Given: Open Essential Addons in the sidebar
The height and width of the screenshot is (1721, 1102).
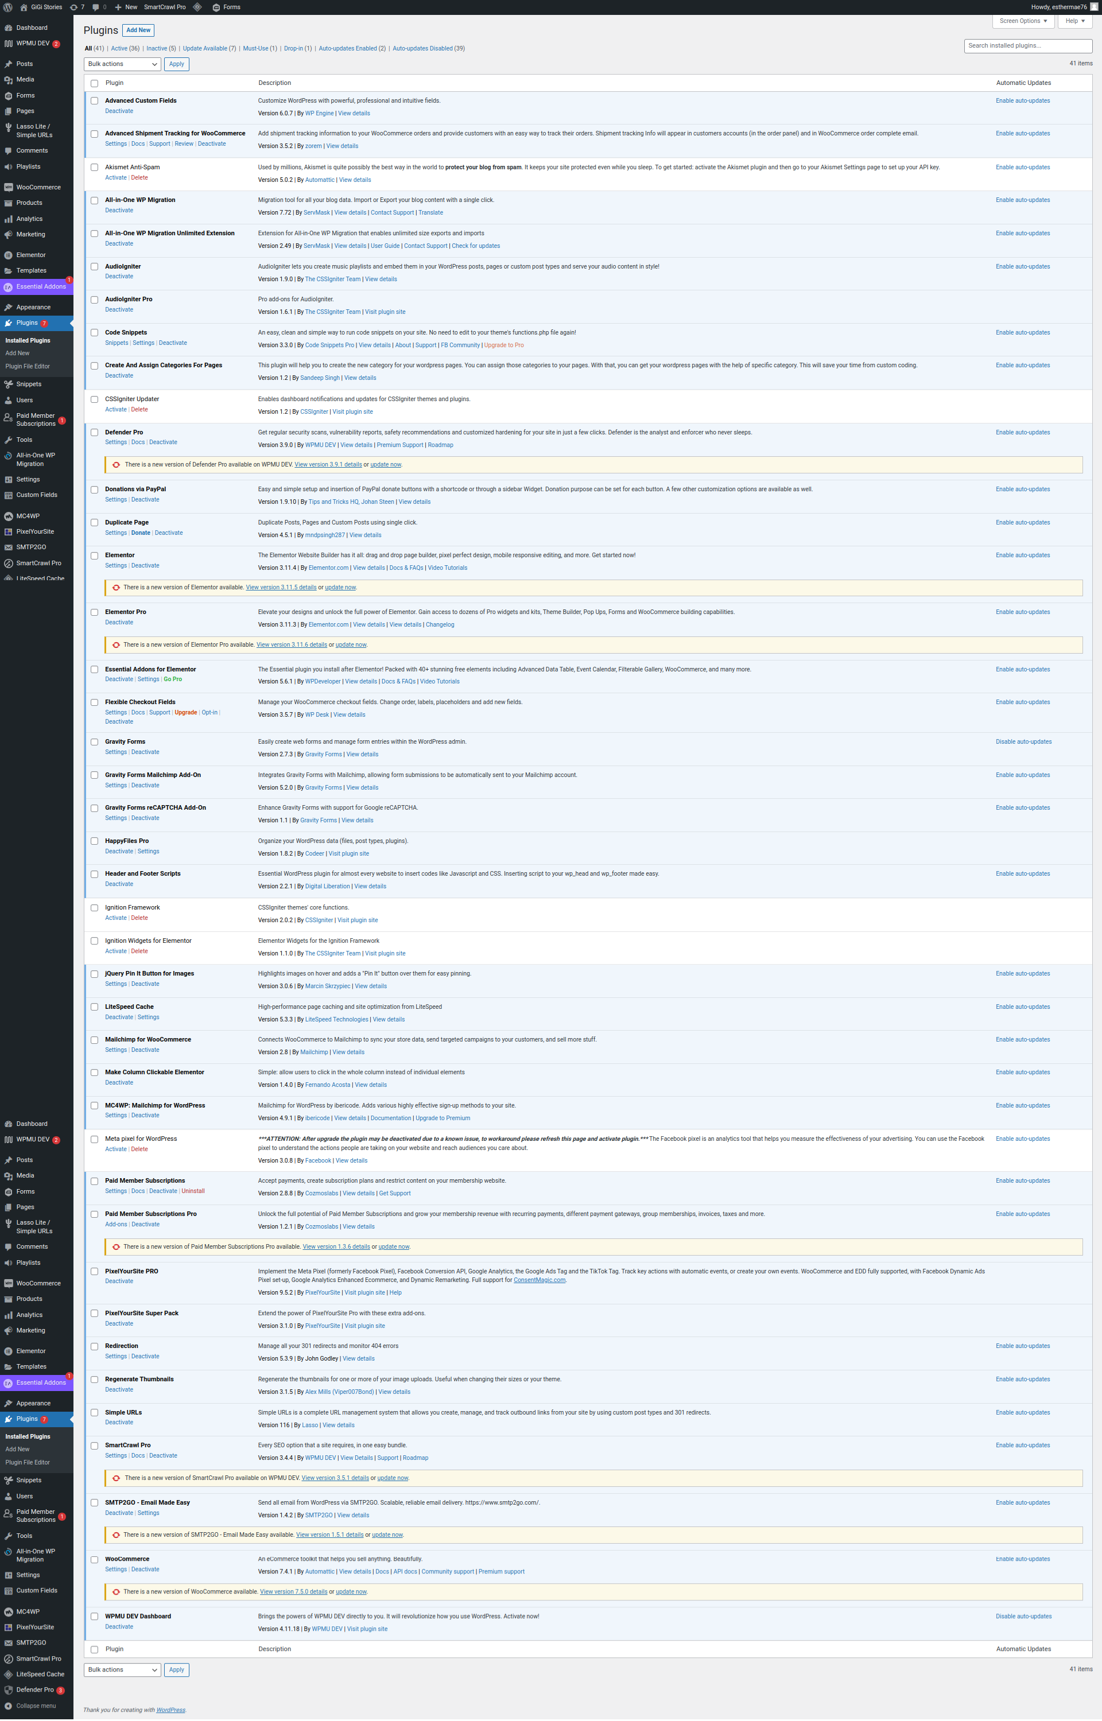Looking at the screenshot, I should coord(40,287).
